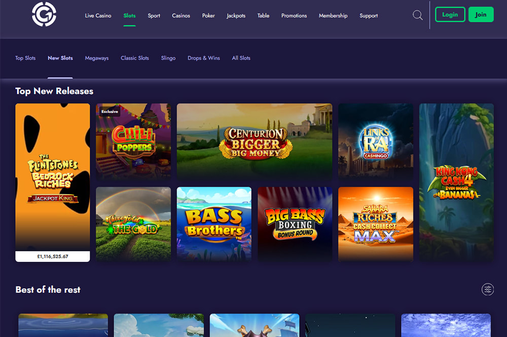Open the filter settings icon beside Best of the rest
Screen dimensions: 507x337
(488, 289)
